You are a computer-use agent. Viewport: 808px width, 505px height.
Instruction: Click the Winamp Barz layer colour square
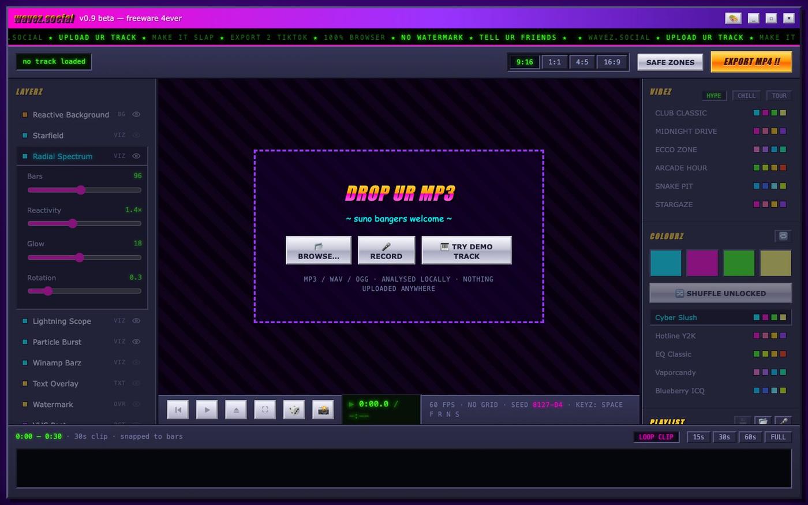point(25,362)
